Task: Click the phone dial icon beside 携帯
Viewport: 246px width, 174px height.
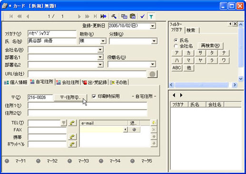Action: point(72,136)
